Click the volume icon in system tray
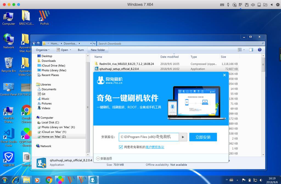281x184 pixels. point(261,180)
